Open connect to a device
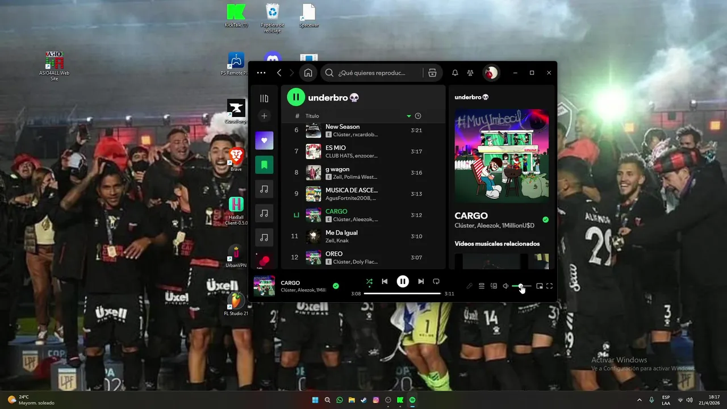The width and height of the screenshot is (727, 409). click(x=494, y=286)
